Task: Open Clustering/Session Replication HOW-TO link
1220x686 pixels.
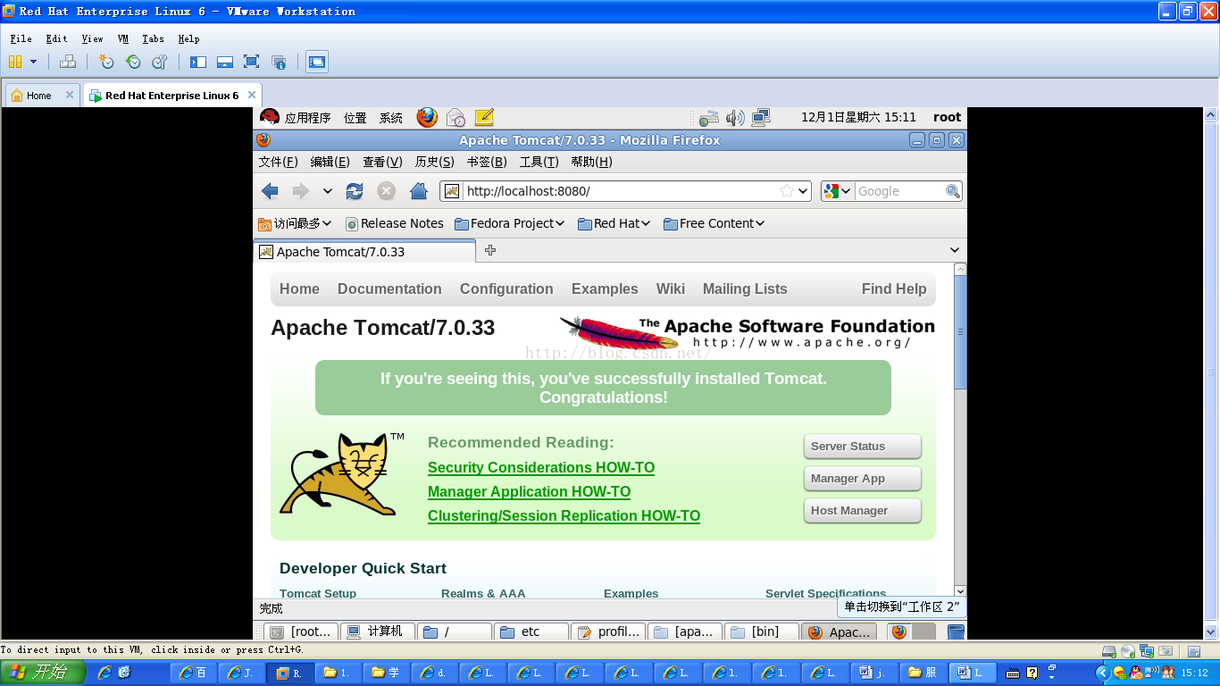Action: tap(564, 515)
